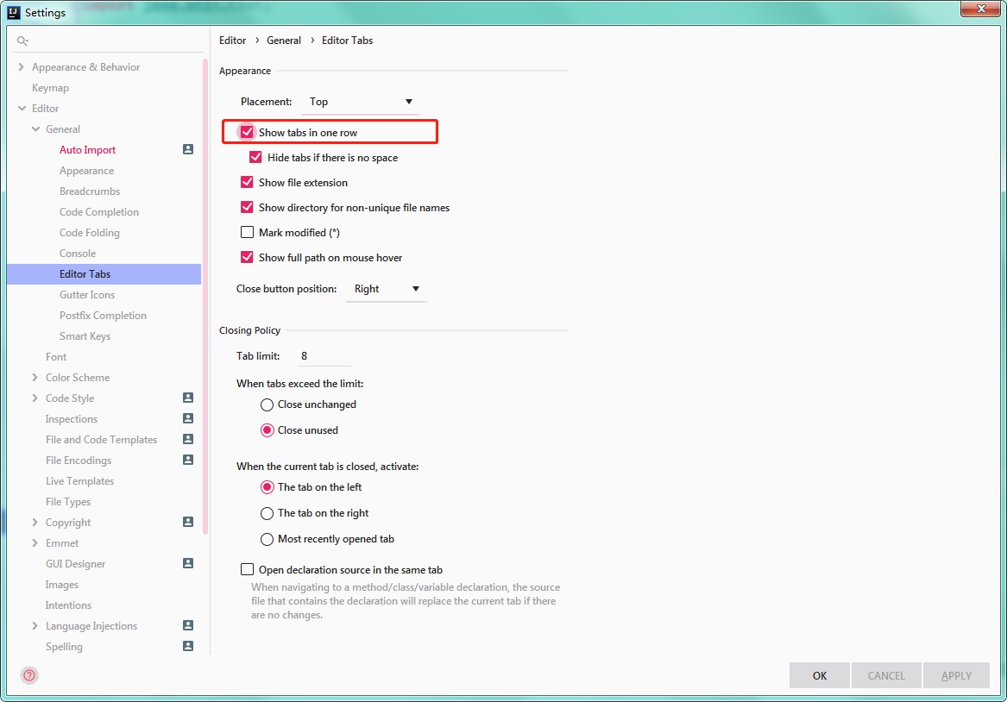This screenshot has width=1007, height=702.
Task: Click the help question mark icon
Action: pyautogui.click(x=29, y=675)
